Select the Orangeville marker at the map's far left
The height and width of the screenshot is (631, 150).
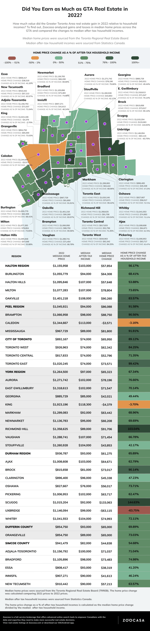(23, 144)
